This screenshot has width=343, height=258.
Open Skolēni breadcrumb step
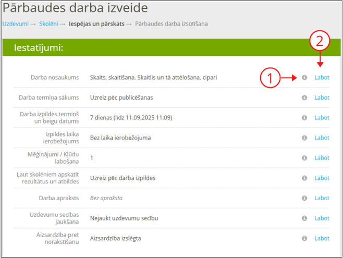[x=48, y=24]
